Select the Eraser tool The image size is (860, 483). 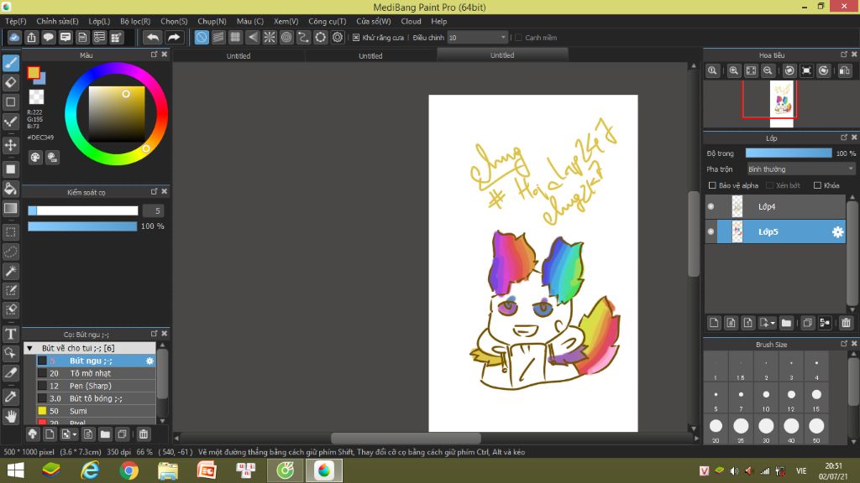(x=10, y=83)
